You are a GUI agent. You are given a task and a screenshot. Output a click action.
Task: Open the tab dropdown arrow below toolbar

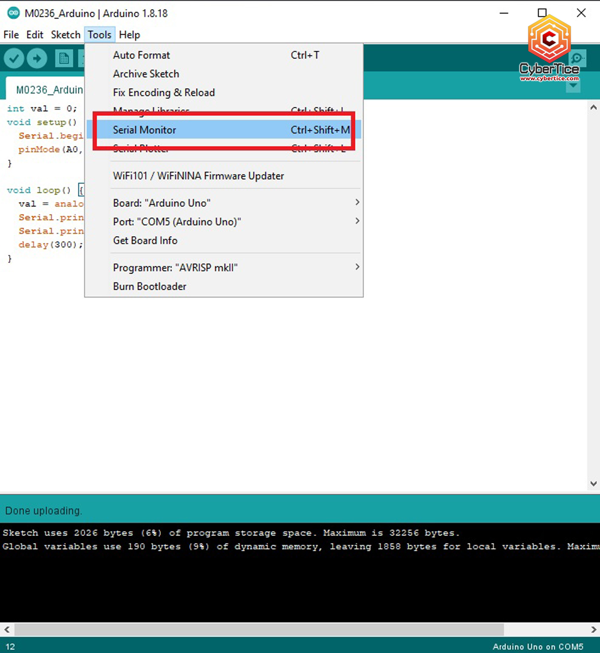pyautogui.click(x=573, y=86)
